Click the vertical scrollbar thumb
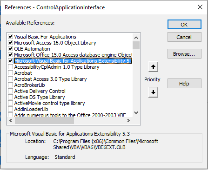This screenshot has height=170, width=208. click(x=136, y=45)
